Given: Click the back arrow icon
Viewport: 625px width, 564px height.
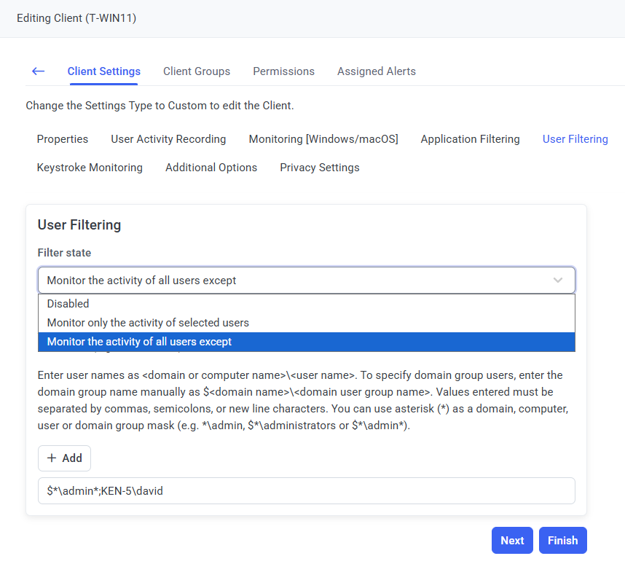Looking at the screenshot, I should pos(39,71).
